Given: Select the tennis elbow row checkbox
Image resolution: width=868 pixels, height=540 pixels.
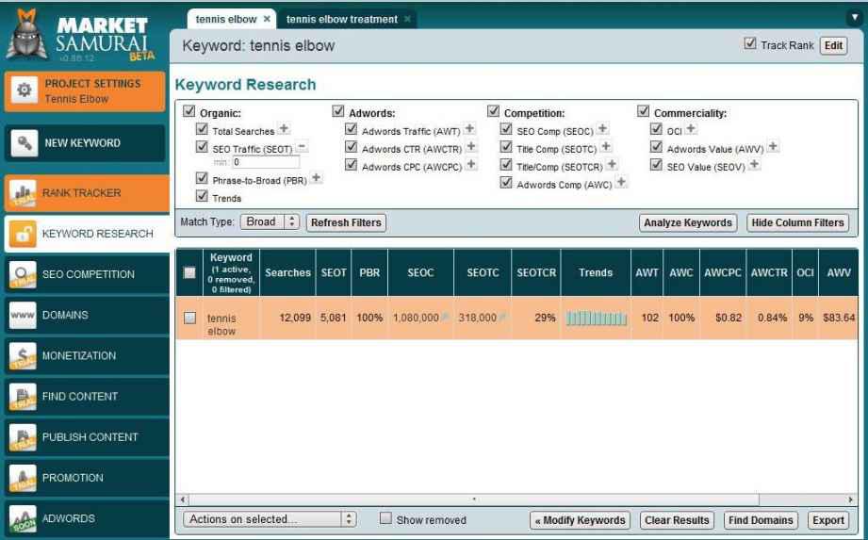Looking at the screenshot, I should click(x=189, y=319).
